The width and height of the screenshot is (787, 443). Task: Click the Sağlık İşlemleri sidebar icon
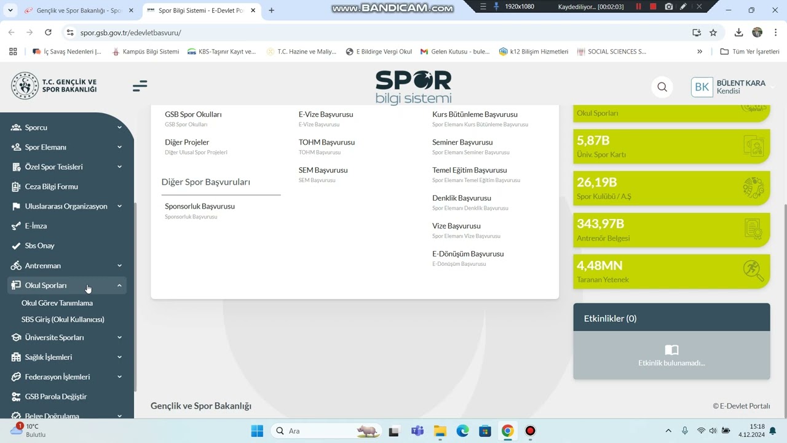point(16,357)
